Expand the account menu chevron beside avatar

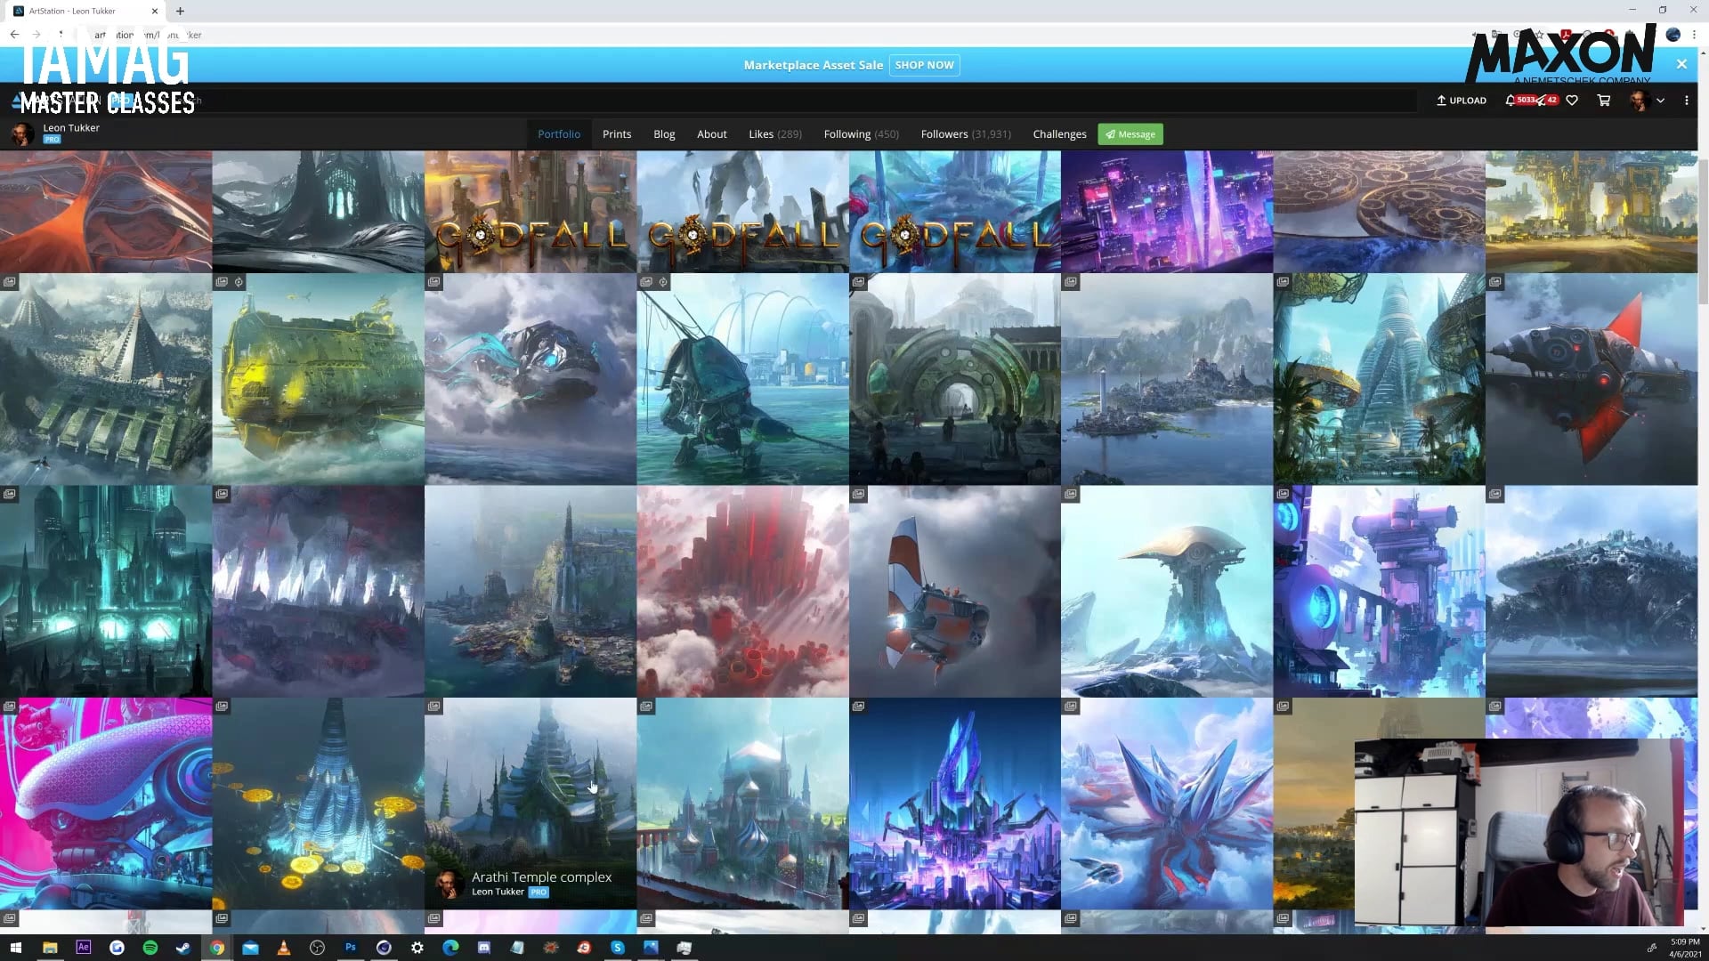[1661, 101]
